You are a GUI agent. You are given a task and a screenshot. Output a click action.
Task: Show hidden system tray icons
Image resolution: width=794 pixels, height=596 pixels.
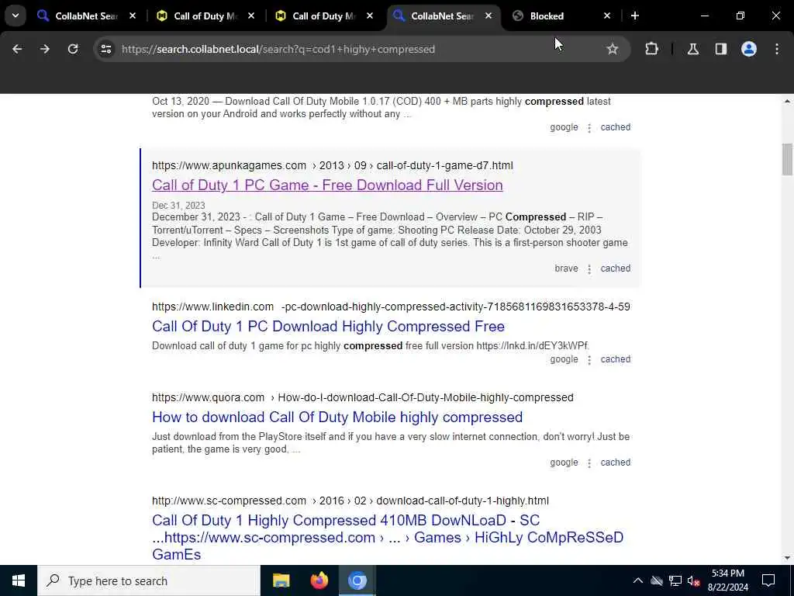pos(638,580)
